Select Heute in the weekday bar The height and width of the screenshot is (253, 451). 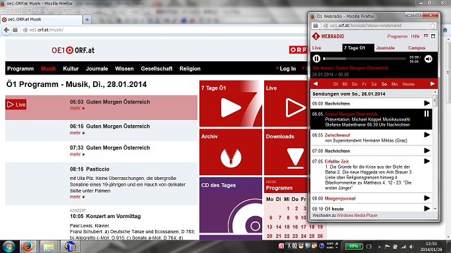[x=409, y=84]
